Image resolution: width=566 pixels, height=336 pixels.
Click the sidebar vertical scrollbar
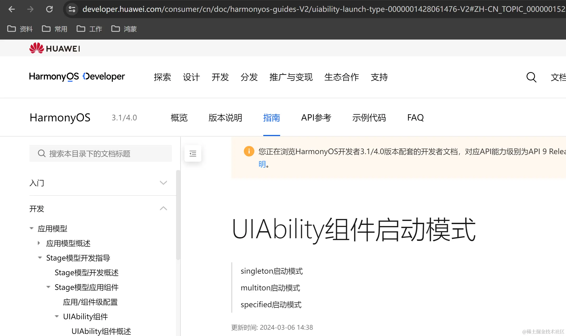(178, 215)
